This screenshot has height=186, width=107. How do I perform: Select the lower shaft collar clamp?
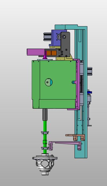pos(45,148)
